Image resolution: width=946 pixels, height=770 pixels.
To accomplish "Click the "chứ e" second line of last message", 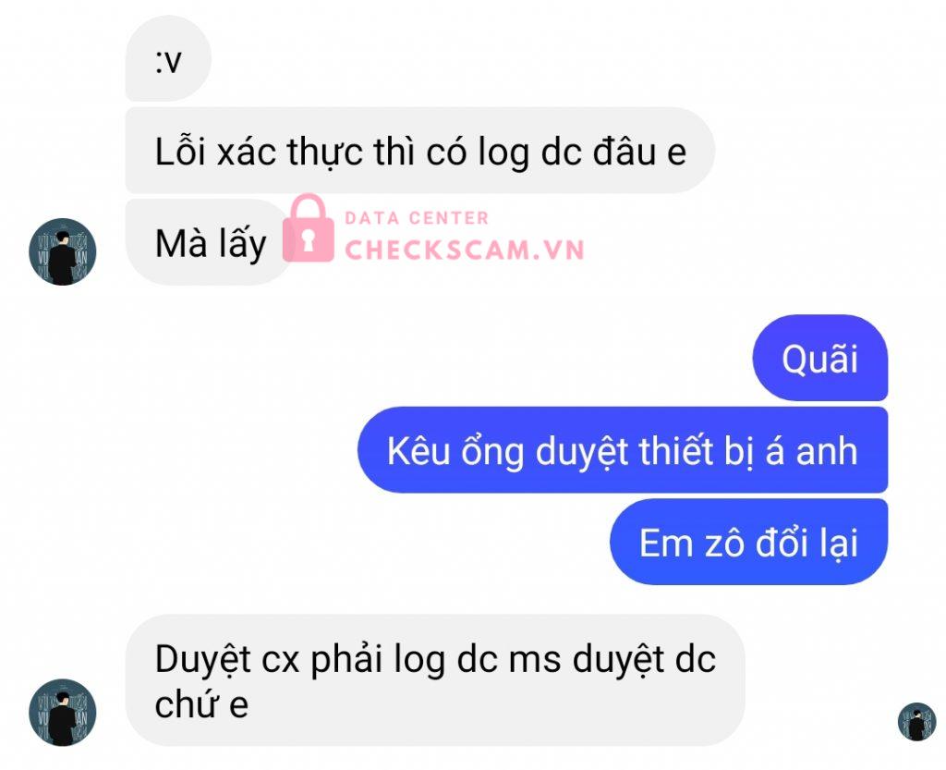I will tap(201, 703).
